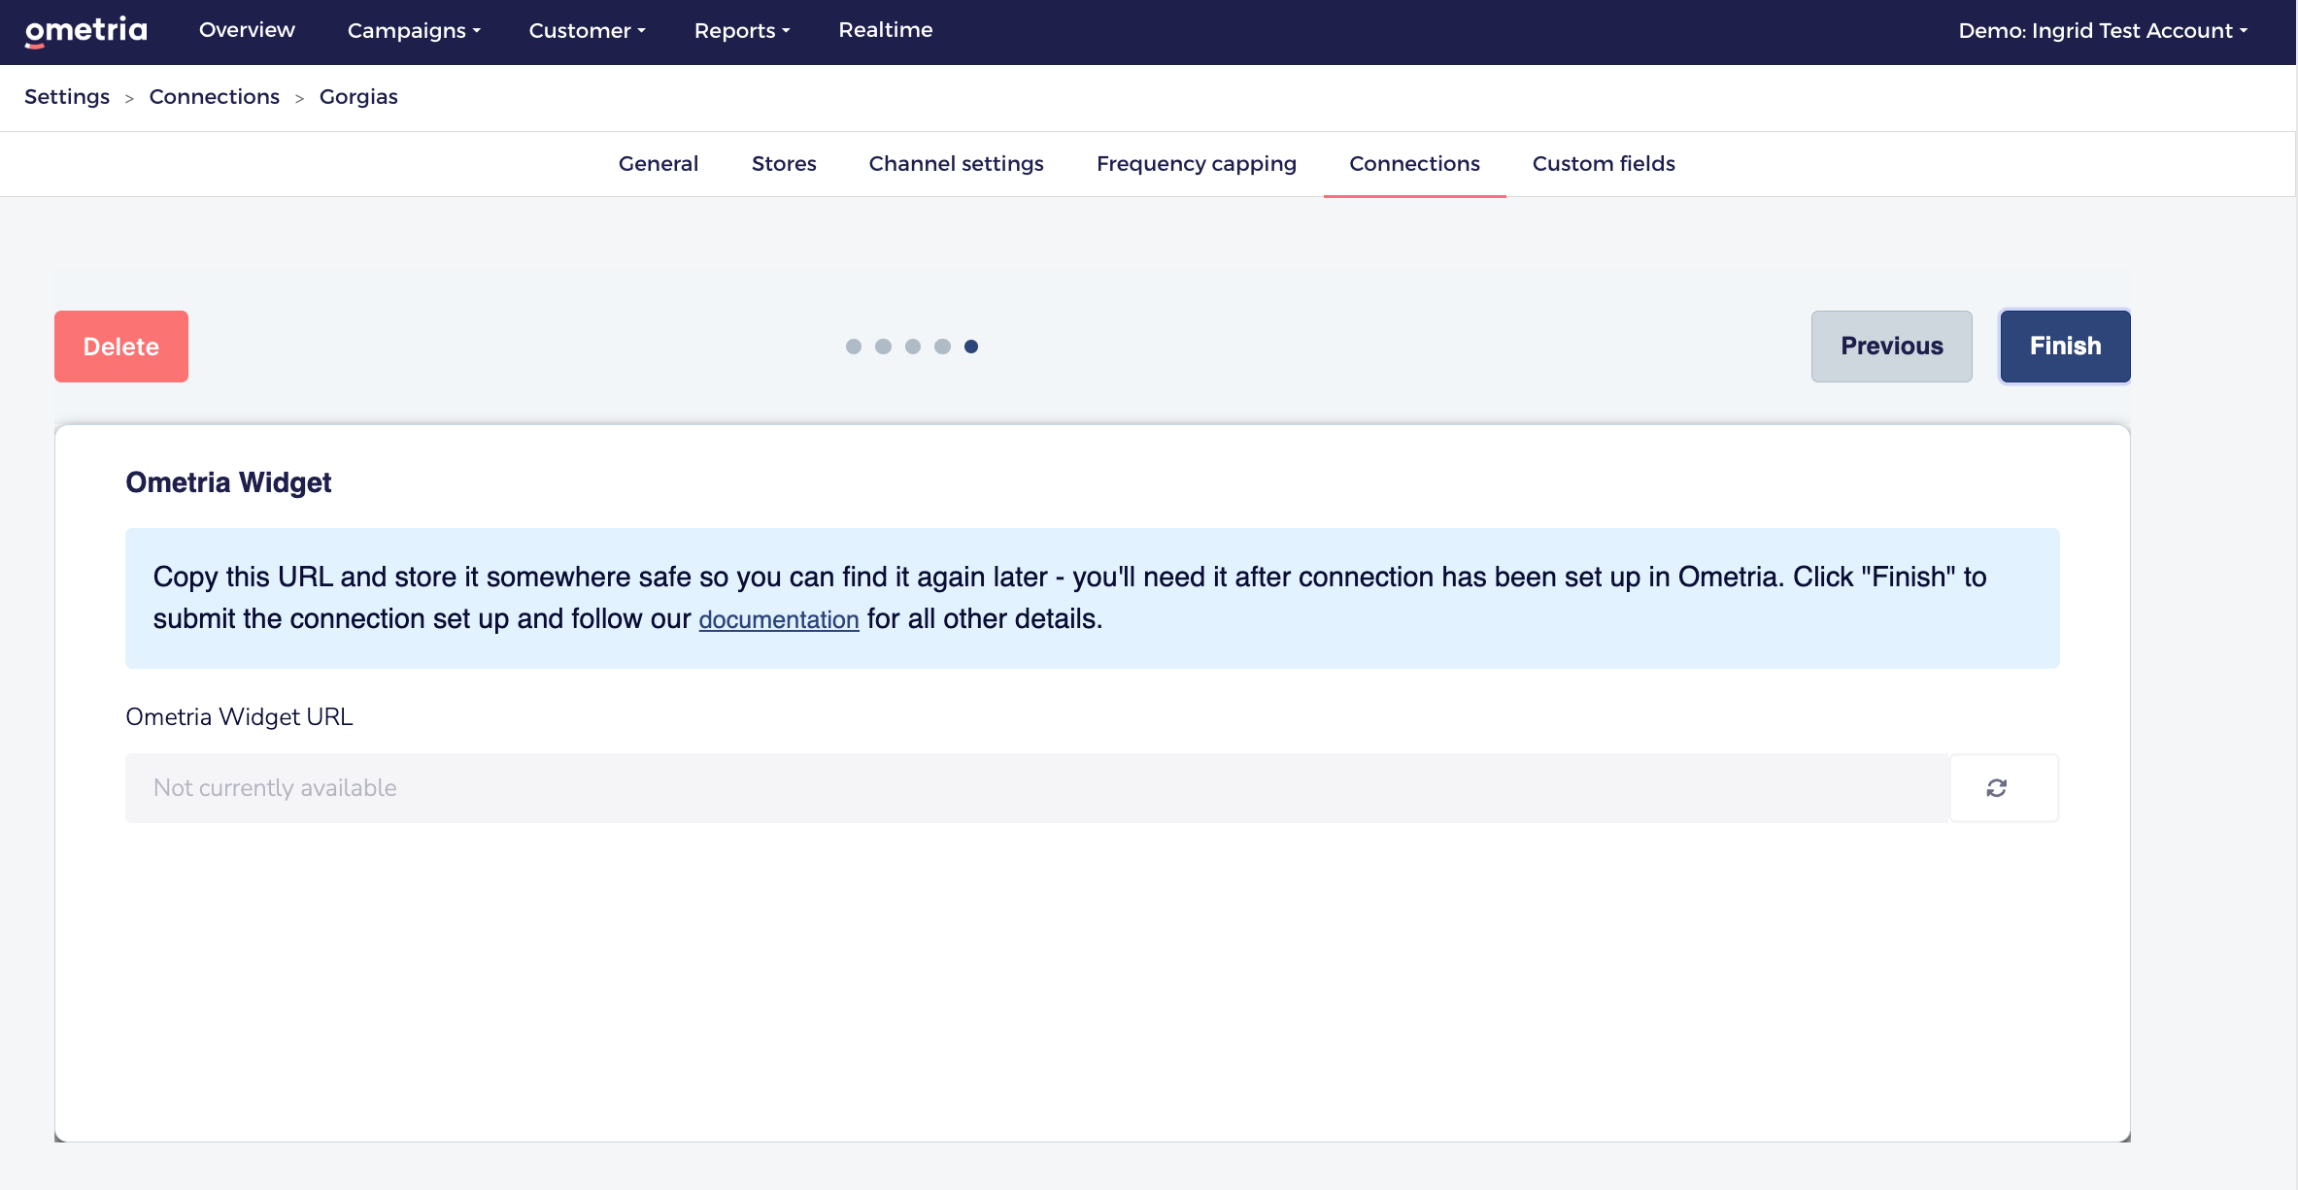Click the Ometria Widget heading

point(228,482)
